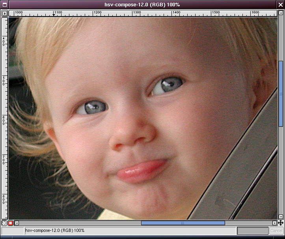Image resolution: width=285 pixels, height=239 pixels.
Task: Click the horizontal ruler at the 1300 mark
Action: point(137,13)
